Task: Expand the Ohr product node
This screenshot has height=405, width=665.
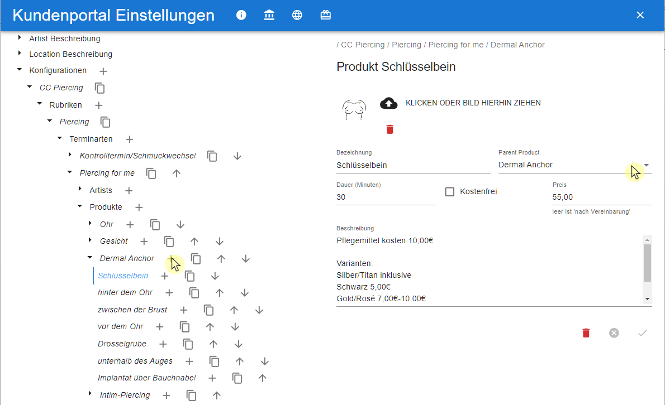Action: point(90,223)
